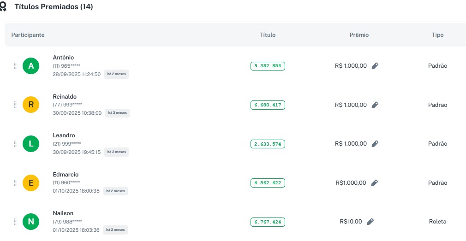The height and width of the screenshot is (241, 466).
Task: Edit Antônio's R$ 1.000,00 prize pencil icon
Action: tap(375, 66)
